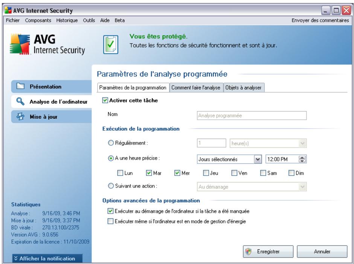Enable Exécuter même en mode gestion d'énergie

tap(110, 221)
